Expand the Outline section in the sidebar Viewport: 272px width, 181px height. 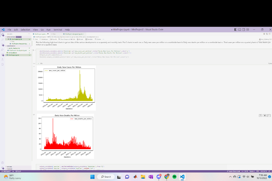click(9, 167)
